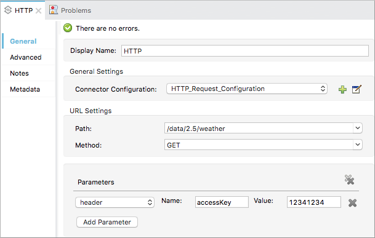Open the Advanced section
This screenshot has height=238, width=375.
(26, 57)
